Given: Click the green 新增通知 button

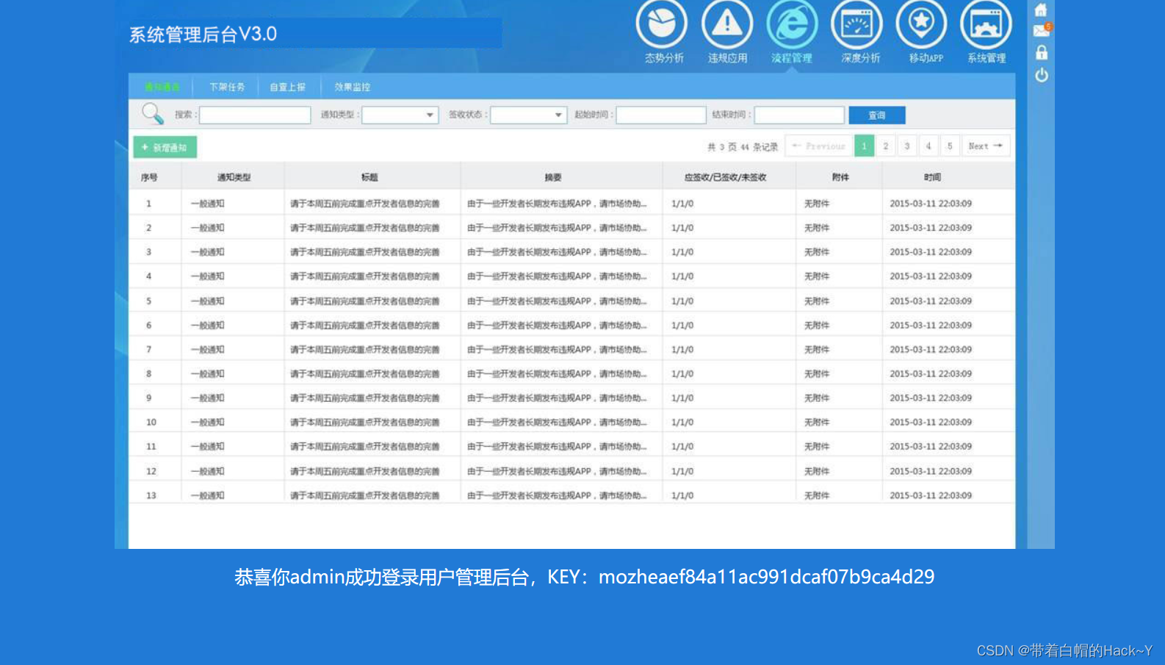Looking at the screenshot, I should tap(165, 147).
